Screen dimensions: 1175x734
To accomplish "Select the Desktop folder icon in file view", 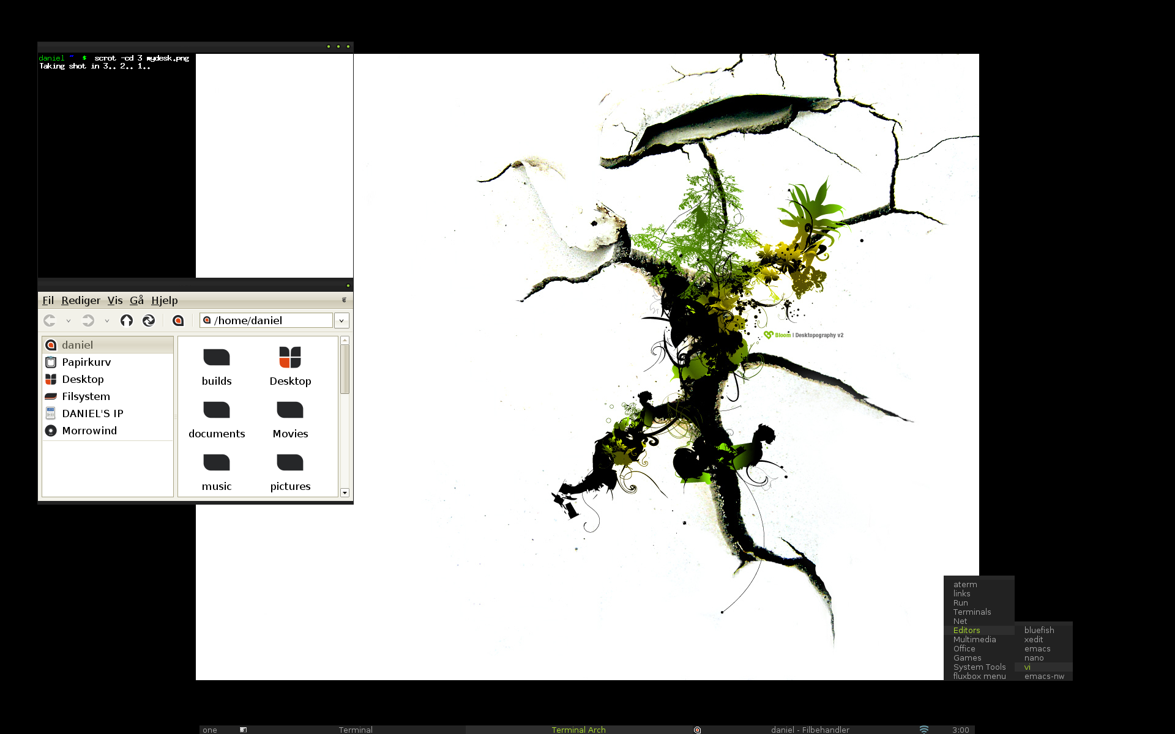I will (290, 357).
